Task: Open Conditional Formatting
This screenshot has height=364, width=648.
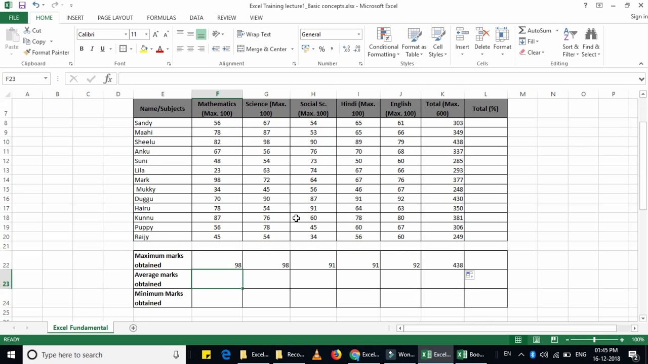Action: [384, 42]
